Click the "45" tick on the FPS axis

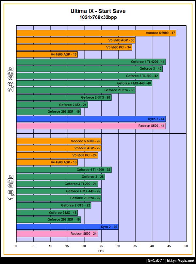(x=169, y=246)
